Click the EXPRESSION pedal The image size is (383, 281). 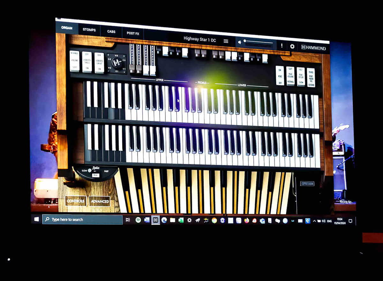pos(307,184)
